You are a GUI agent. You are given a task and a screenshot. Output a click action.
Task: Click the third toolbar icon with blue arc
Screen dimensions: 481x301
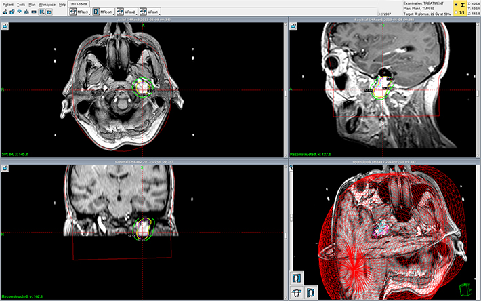[x=20, y=12]
